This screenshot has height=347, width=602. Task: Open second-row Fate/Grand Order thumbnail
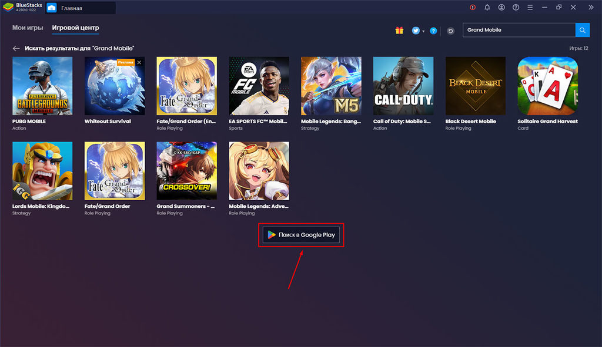115,171
